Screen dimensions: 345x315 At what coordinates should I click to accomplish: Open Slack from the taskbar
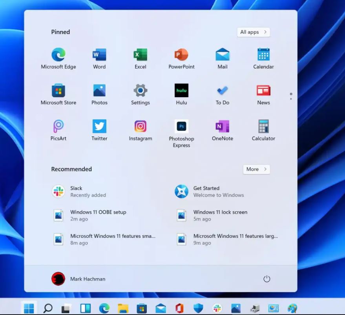pyautogui.click(x=217, y=308)
